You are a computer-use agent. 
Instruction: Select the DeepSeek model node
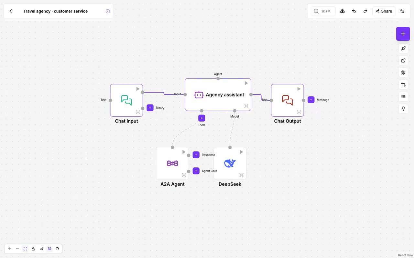pyautogui.click(x=230, y=164)
